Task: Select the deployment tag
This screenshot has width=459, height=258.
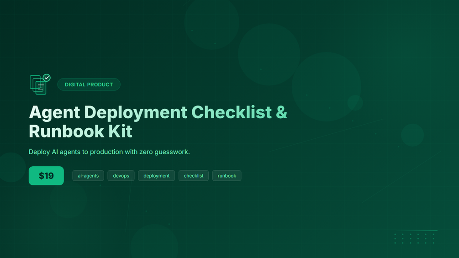Action: (x=156, y=176)
